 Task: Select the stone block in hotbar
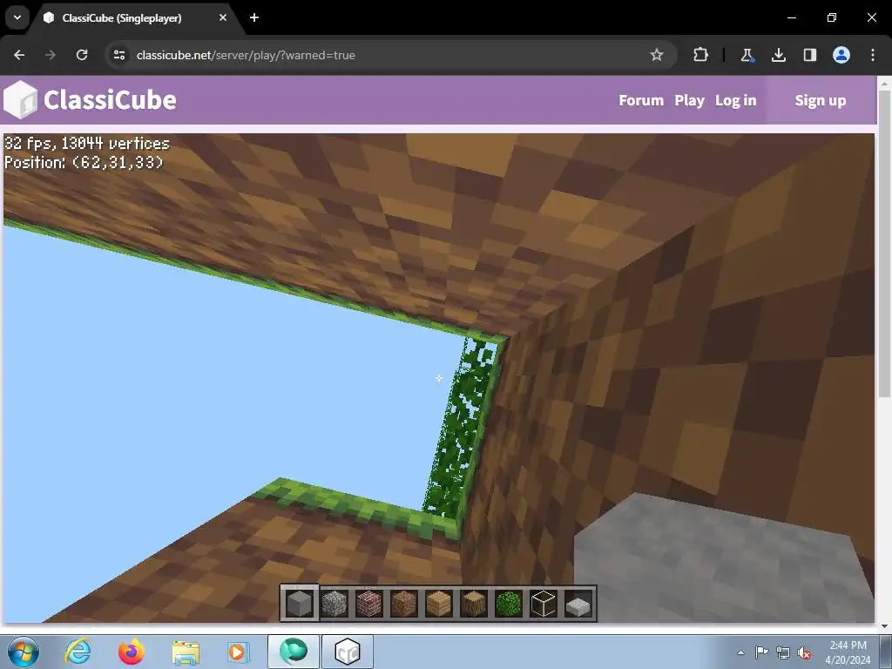[x=300, y=604]
